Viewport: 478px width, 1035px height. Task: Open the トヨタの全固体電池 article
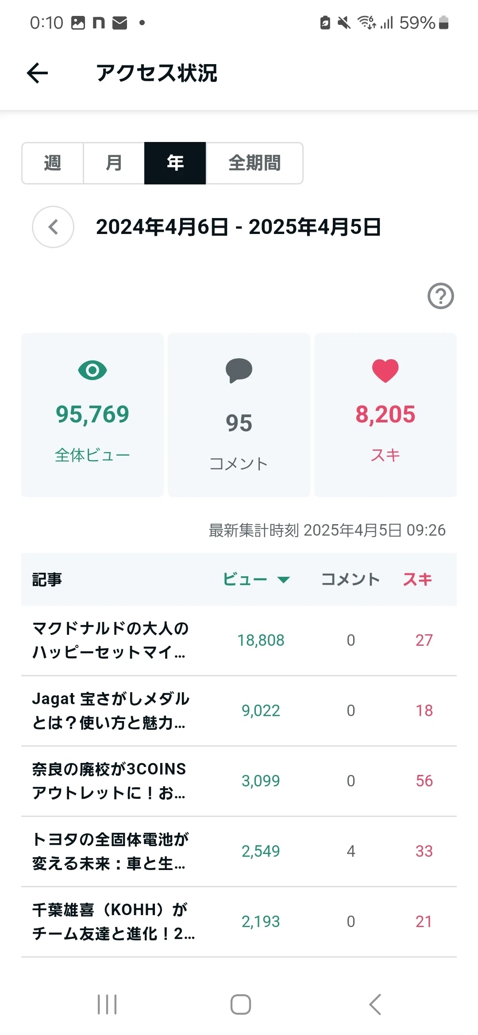click(239, 851)
